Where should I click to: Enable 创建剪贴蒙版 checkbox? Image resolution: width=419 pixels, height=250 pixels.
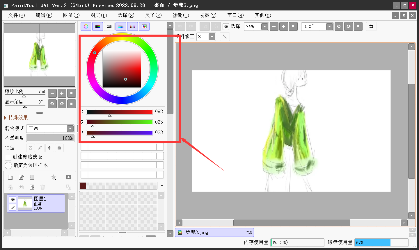(x=8, y=157)
